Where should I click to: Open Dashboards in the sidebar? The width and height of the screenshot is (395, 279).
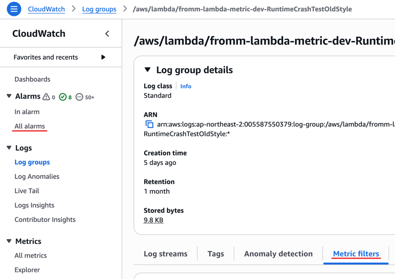pyautogui.click(x=33, y=79)
